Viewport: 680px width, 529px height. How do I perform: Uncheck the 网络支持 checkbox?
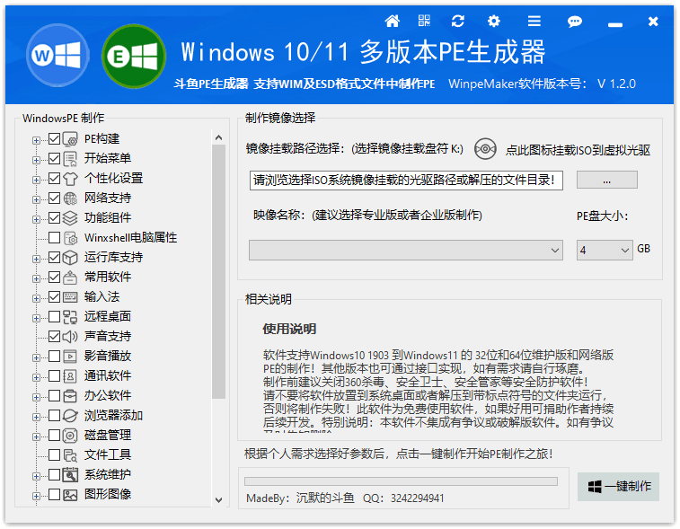point(54,198)
